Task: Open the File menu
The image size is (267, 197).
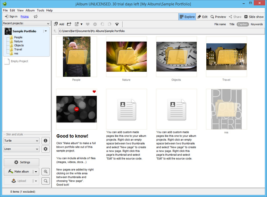Action: pos(5,10)
